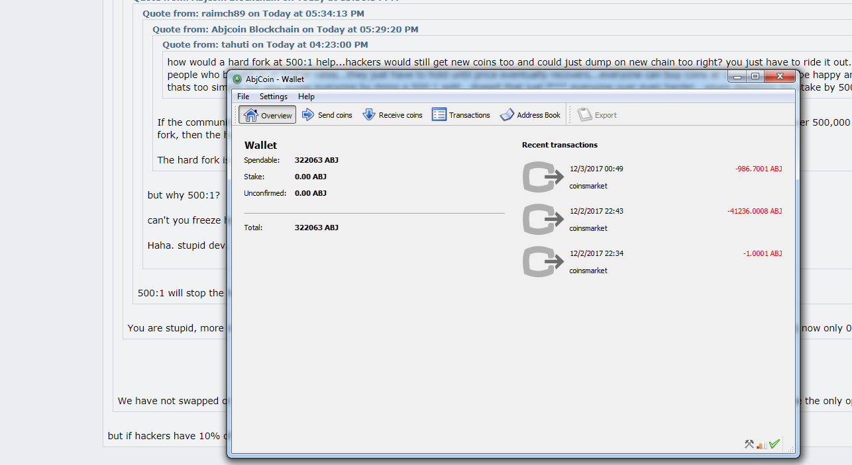Click the network connections signal icon
Screen dimensions: 852x465
click(762, 444)
